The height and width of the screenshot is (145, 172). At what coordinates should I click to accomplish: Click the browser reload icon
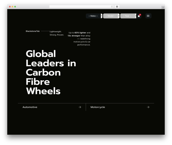112,7
